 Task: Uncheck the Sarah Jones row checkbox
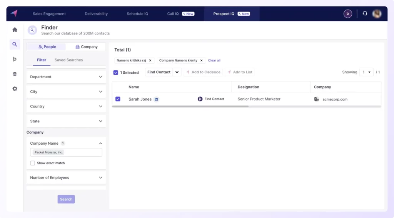118,99
